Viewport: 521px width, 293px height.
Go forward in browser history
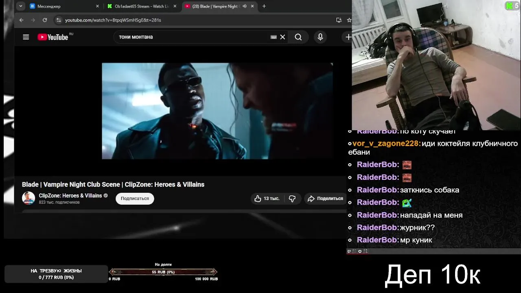pyautogui.click(x=33, y=20)
